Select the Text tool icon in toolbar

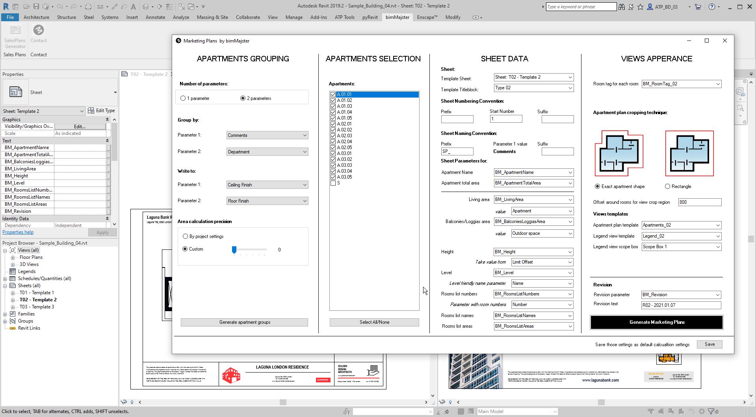[x=133, y=7]
